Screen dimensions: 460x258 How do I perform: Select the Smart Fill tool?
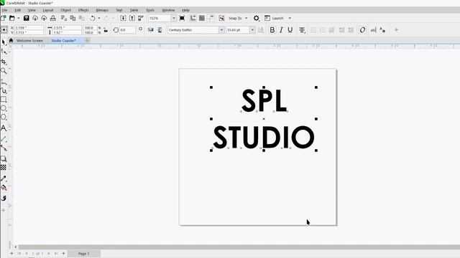pyautogui.click(x=4, y=198)
